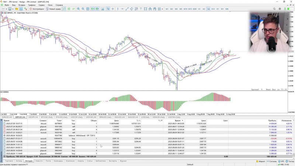This screenshot has width=295, height=166.
Task: Toggle chart shift icon
Action: (x=97, y=9)
